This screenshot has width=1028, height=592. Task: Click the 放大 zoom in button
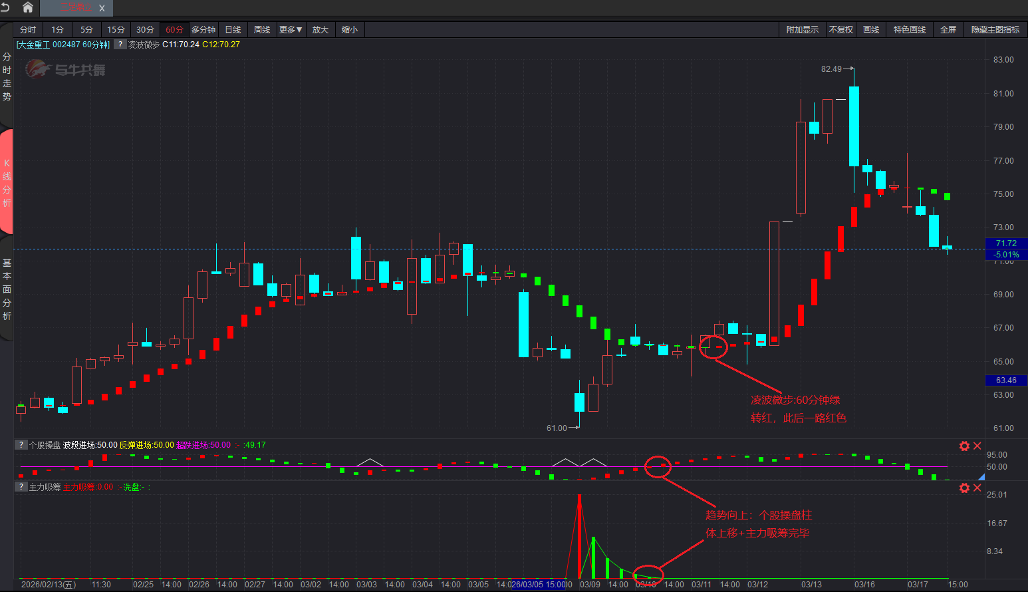(x=321, y=30)
